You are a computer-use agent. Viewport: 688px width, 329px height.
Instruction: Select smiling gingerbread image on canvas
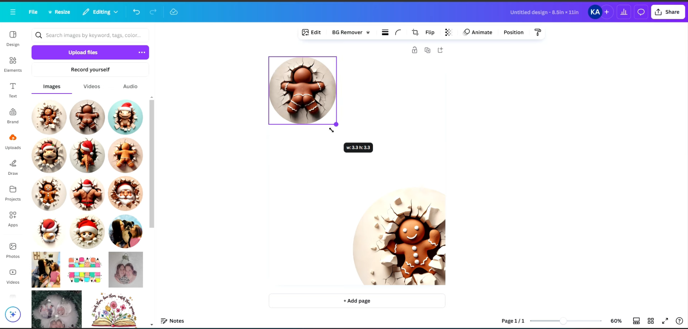399,236
